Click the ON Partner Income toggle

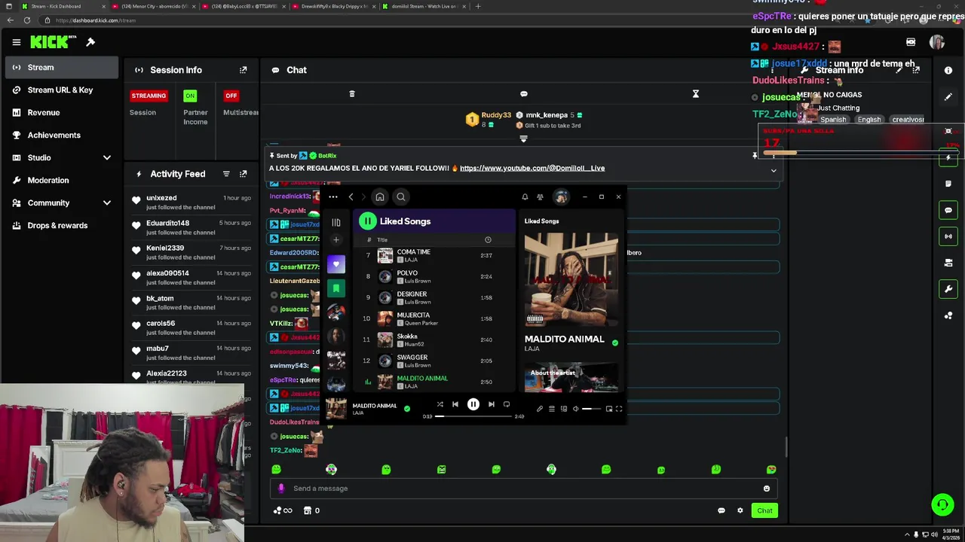tap(190, 96)
